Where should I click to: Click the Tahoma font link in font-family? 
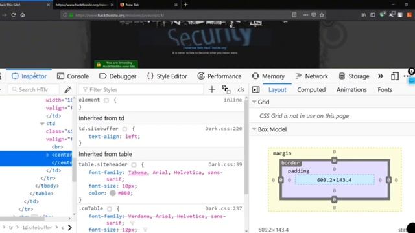pyautogui.click(x=137, y=173)
